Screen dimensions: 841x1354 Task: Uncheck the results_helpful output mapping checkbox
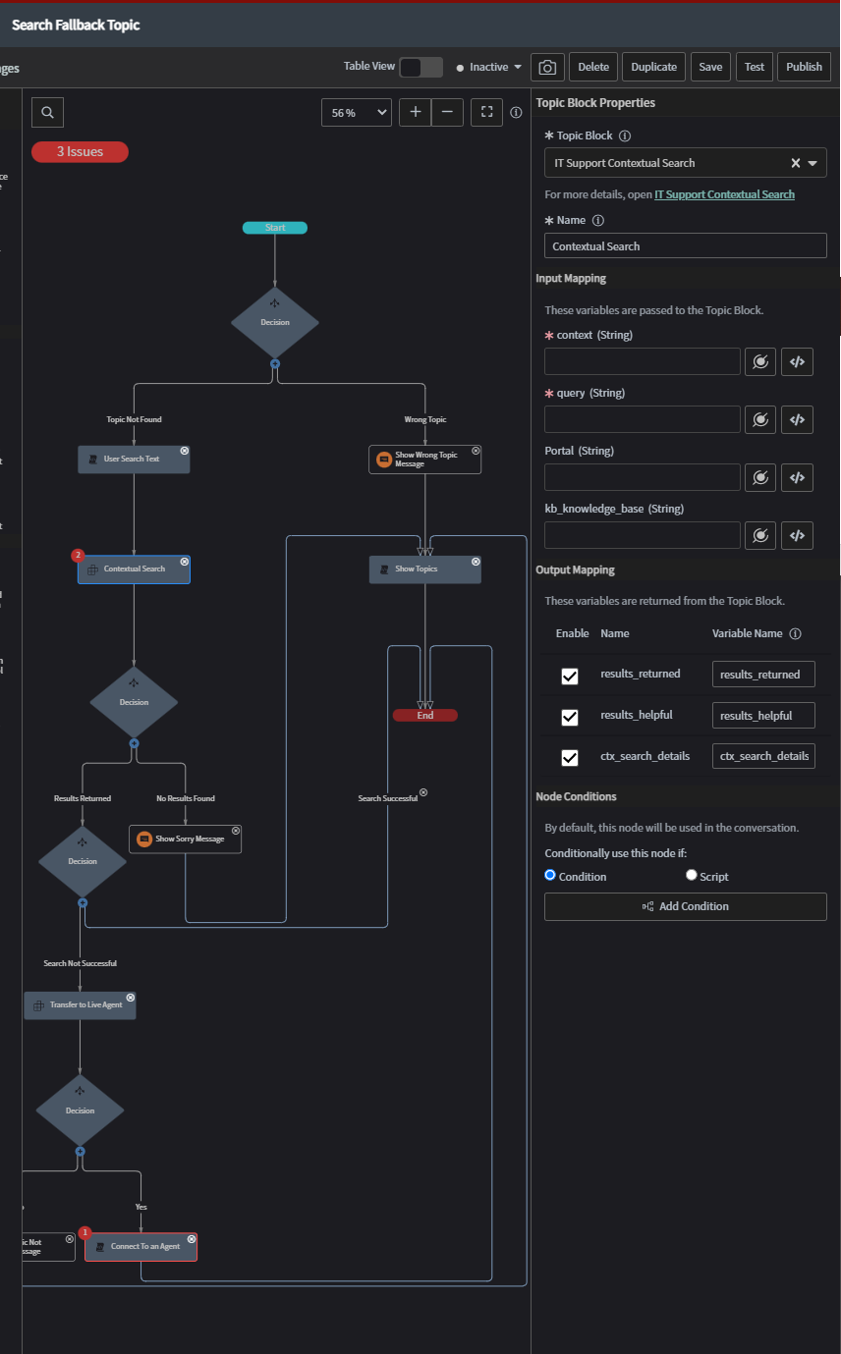[x=569, y=717]
